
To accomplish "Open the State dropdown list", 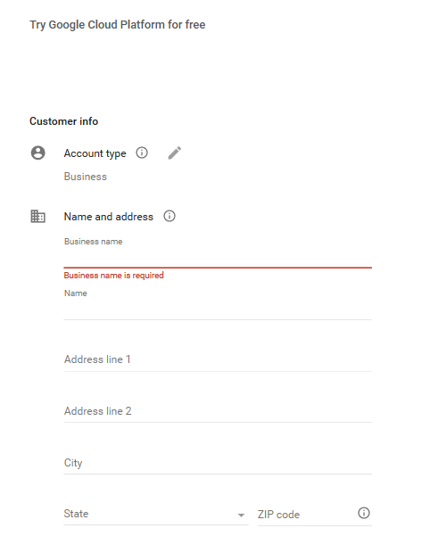I will 156,514.
